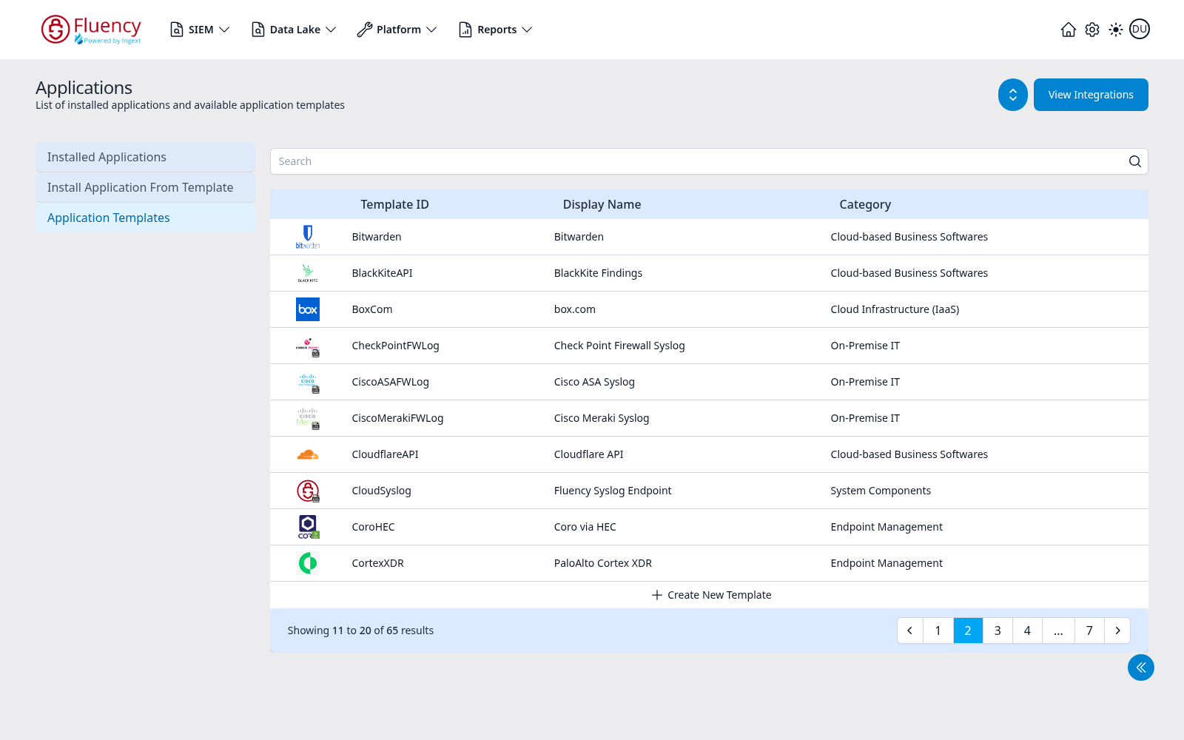The width and height of the screenshot is (1184, 740).
Task: Click the Check Point logo icon
Action: [308, 346]
